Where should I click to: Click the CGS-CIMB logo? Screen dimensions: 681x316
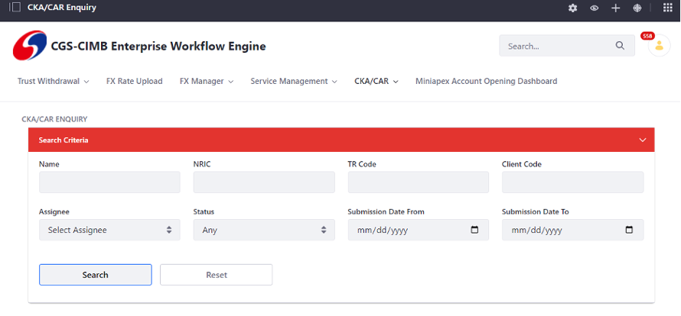(30, 46)
